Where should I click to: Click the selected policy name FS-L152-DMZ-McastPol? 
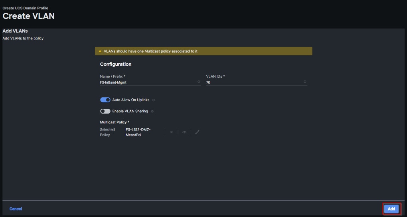[x=138, y=132]
